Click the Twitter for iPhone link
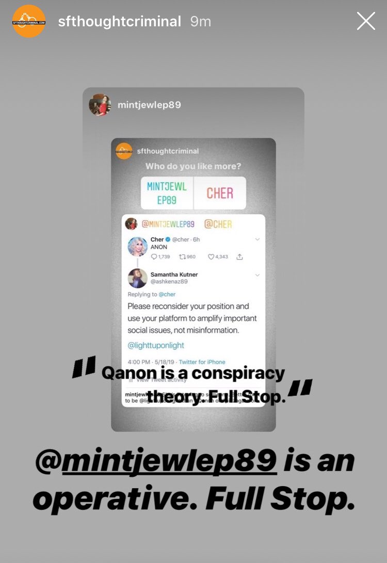Viewport: 387px width, 563px height. [202, 362]
